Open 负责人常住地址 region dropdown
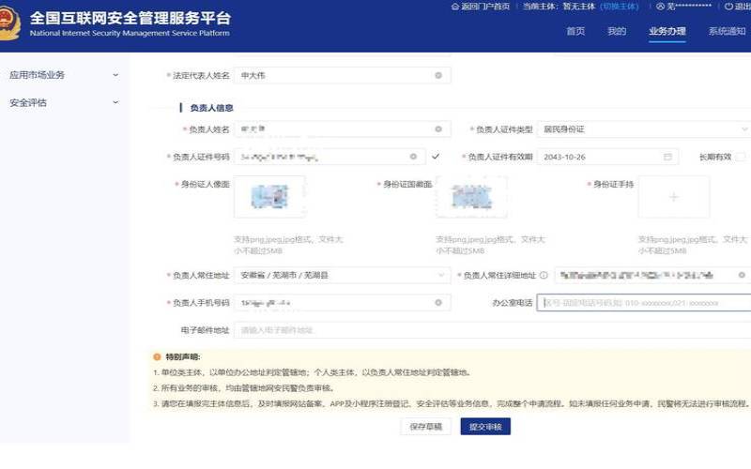Screen dimensions: 751x469 (x=343, y=275)
